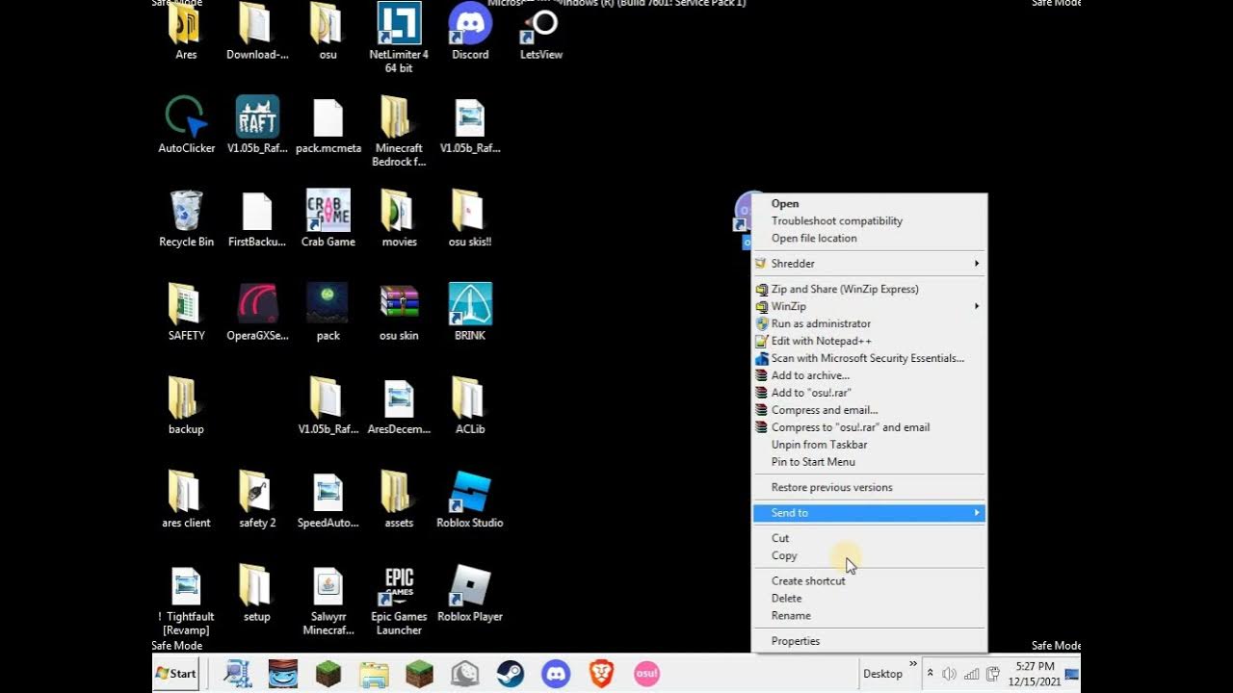Select the Salwyrr Minecraf... Java file icon
Screen dimensions: 1233x693
[x=328, y=600]
